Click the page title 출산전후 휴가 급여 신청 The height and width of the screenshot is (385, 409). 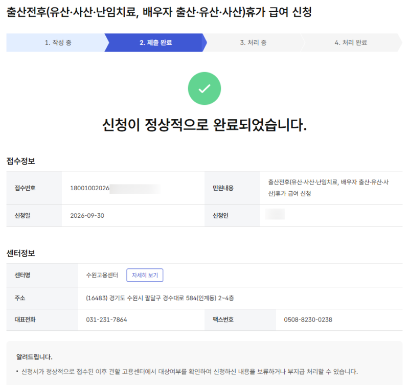coord(159,12)
